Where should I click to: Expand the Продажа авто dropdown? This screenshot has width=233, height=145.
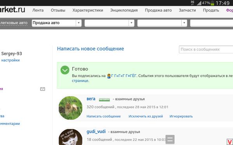[57, 23]
